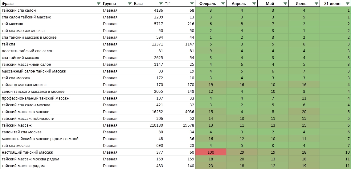Expand the База column filter
351x169 pixels.
(161, 4)
